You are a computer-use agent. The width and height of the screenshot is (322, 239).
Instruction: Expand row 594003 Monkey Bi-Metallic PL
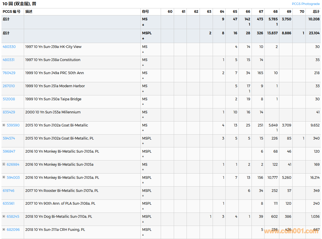(x=4, y=177)
